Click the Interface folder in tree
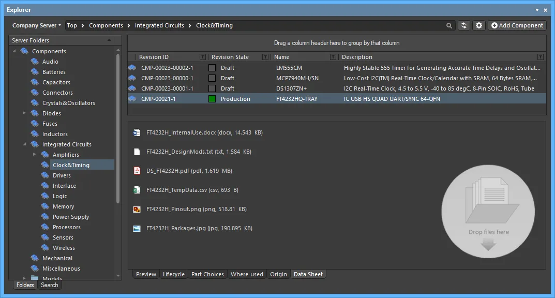The height and width of the screenshot is (298, 555). pyautogui.click(x=64, y=186)
